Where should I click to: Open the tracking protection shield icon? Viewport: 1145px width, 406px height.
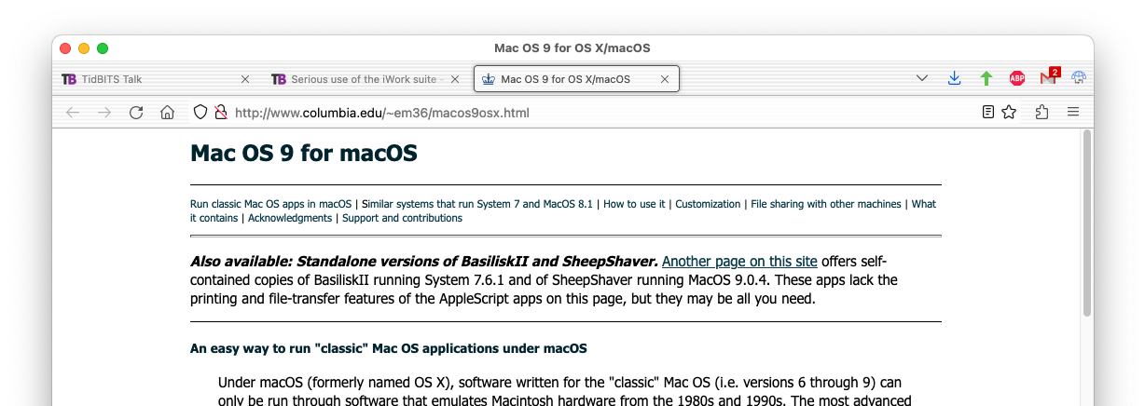pyautogui.click(x=200, y=113)
